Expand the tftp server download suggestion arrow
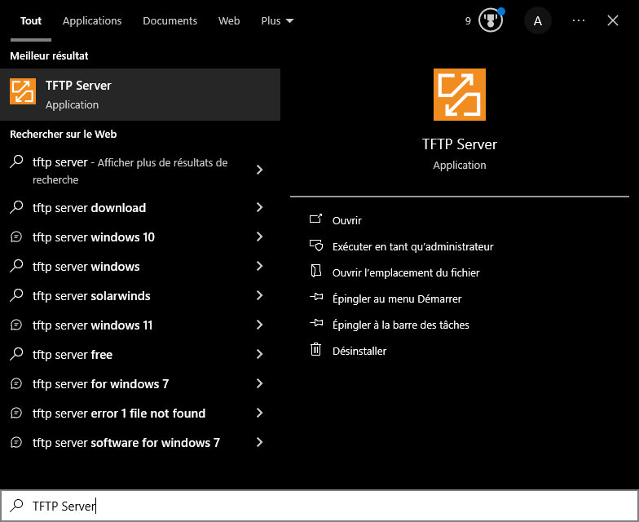Screen dimensions: 639x522 coord(259,208)
